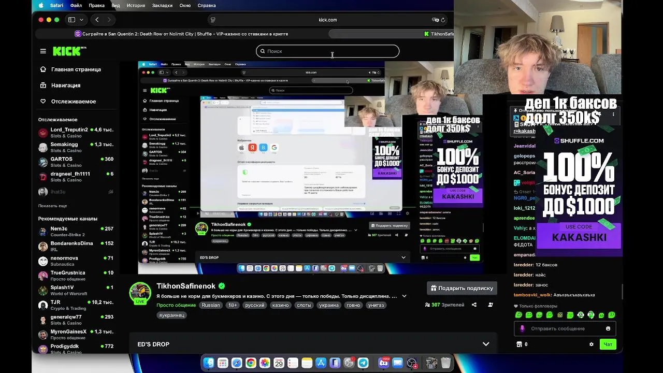Share the stream via share icon
Screen dimensions: 663x373
(x=474, y=305)
